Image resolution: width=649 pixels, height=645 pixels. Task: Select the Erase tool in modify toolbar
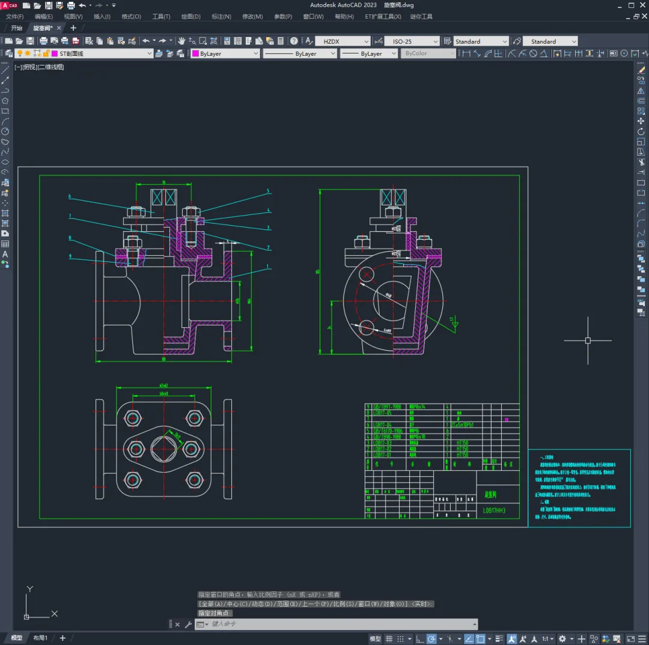641,70
